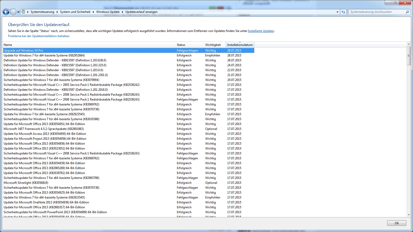Screen dimensions: 413x232
Task: Select Microsoft OneNote 2013 update row
Action: pos(129,202)
